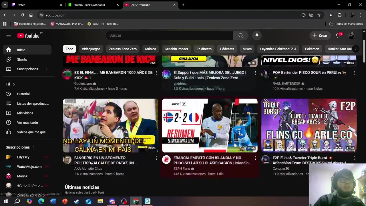Select the En directo filter chip
Image resolution: width=366 pixels, height=206 pixels.
pos(204,49)
